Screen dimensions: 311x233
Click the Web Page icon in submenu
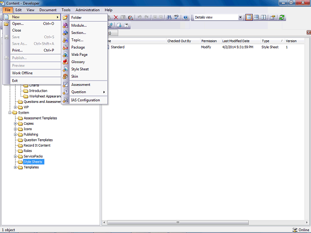[x=65, y=54]
